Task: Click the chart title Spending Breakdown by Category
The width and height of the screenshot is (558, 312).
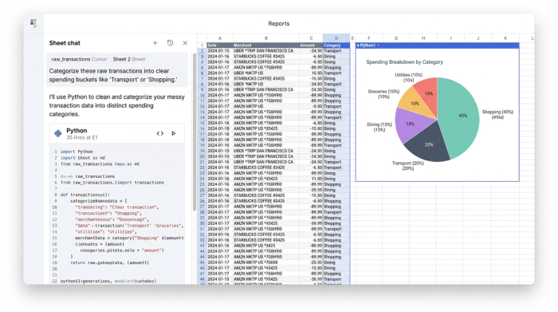Action: [x=405, y=62]
